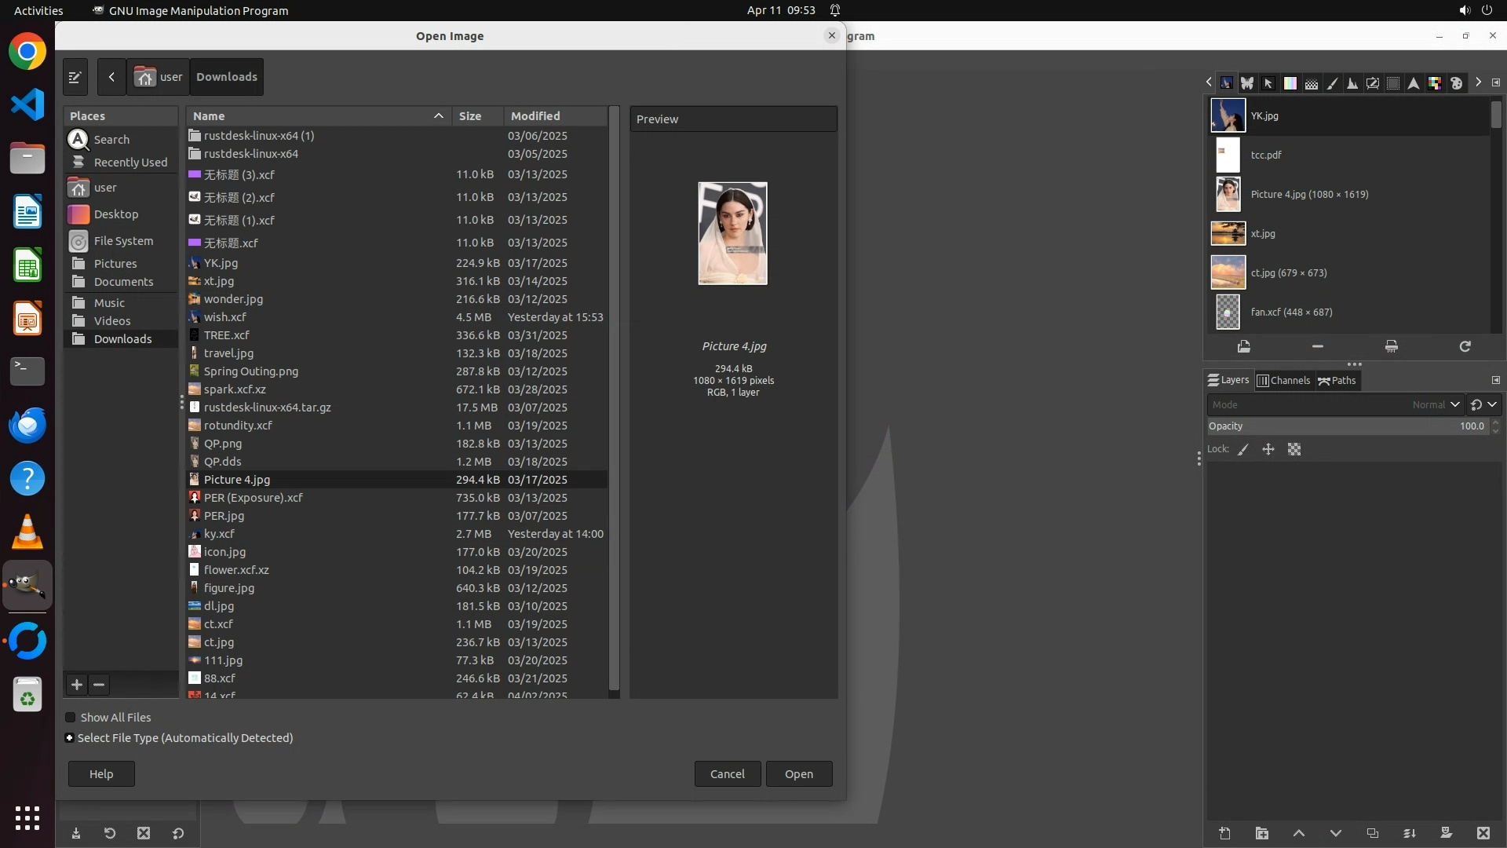Click the Opacity slider

[x=1347, y=426]
